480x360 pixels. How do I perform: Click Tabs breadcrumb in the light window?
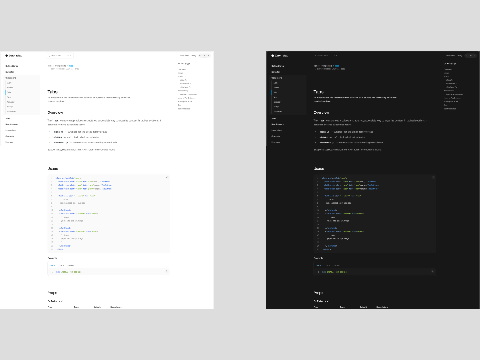coord(71,66)
